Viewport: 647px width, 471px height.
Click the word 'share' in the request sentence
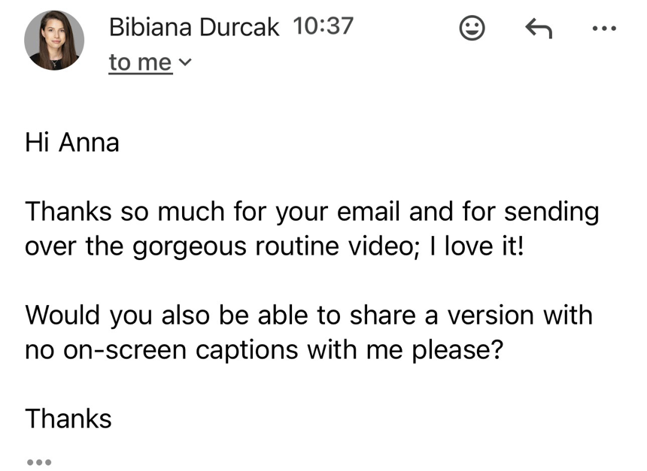[x=382, y=316]
